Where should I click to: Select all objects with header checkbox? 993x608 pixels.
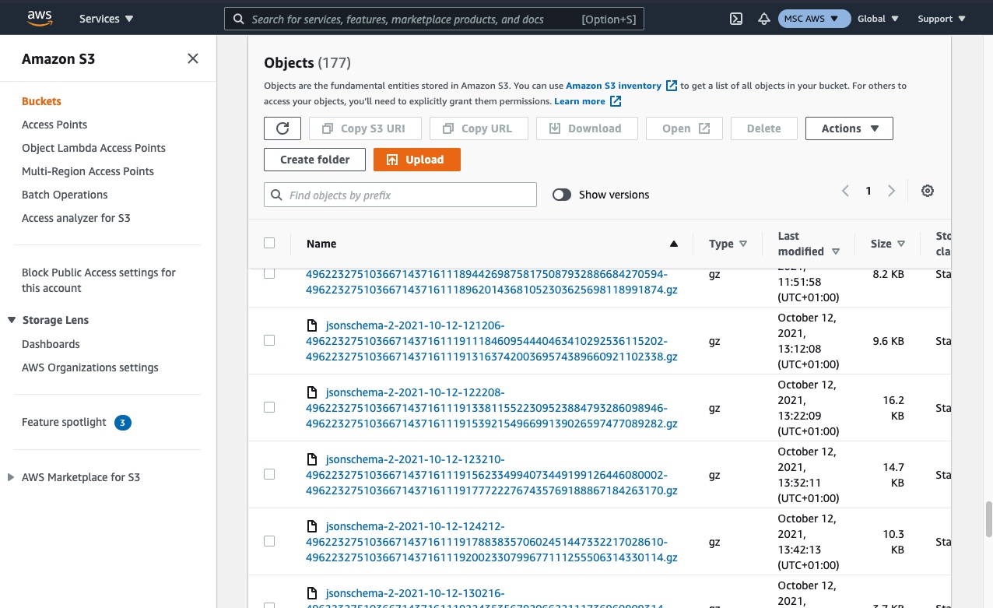[x=269, y=243]
